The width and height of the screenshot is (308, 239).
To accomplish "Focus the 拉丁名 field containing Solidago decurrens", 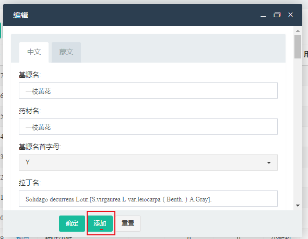I will [x=148, y=198].
